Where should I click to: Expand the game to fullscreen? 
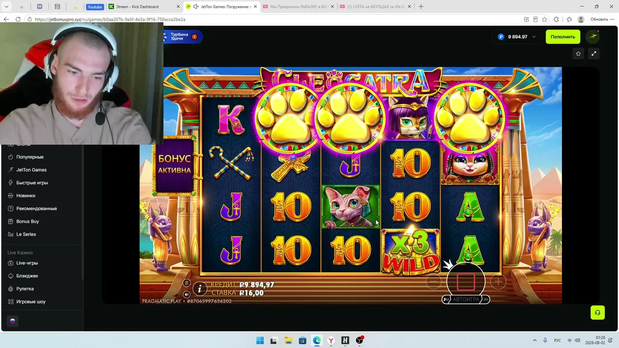(x=594, y=54)
